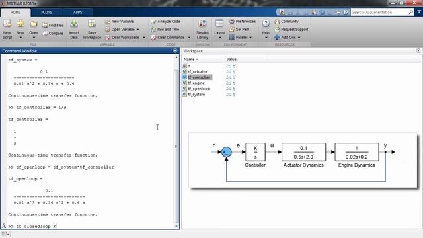Switch to the APPS tab
The height and width of the screenshot is (238, 423).
[x=78, y=13]
